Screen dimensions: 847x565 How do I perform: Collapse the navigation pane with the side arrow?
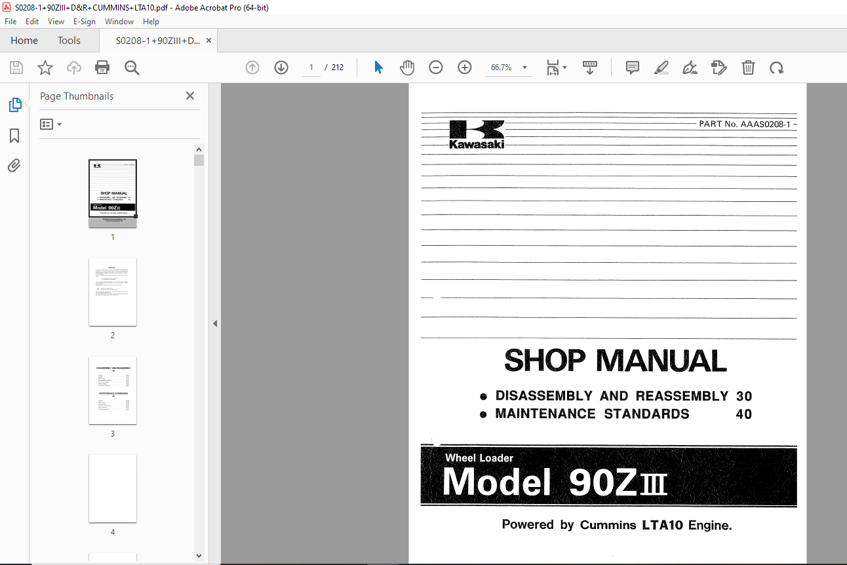point(214,324)
